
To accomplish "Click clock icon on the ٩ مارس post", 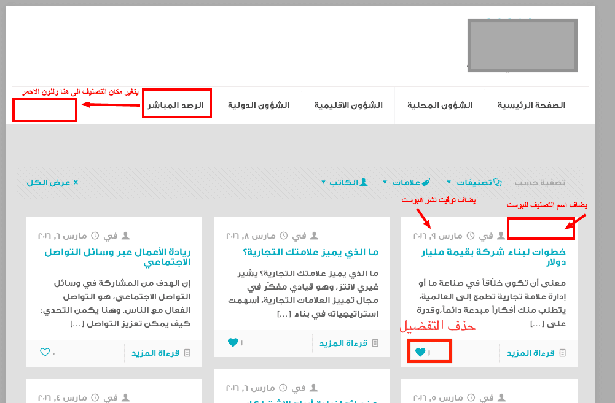I will click(470, 236).
